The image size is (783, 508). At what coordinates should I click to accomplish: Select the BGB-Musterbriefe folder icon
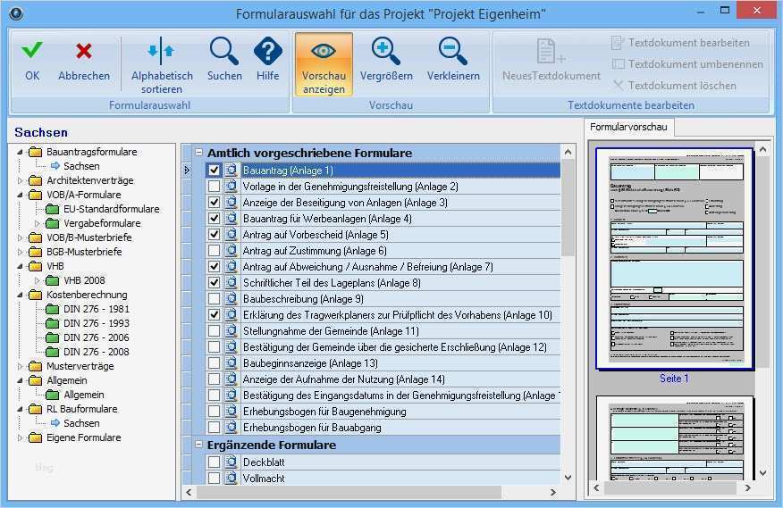(x=36, y=252)
